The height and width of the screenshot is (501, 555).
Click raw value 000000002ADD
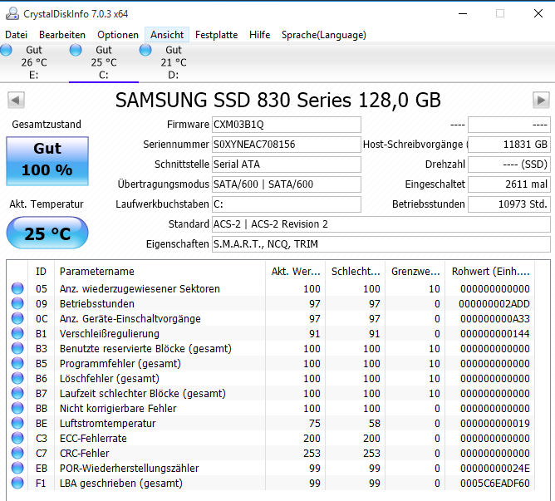click(494, 304)
